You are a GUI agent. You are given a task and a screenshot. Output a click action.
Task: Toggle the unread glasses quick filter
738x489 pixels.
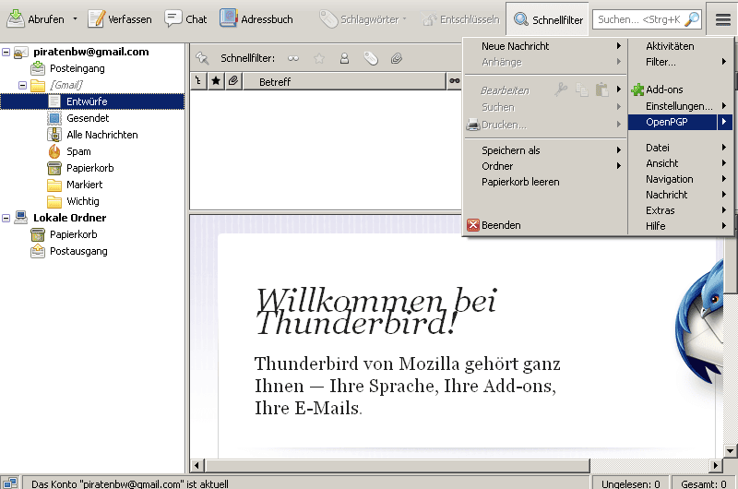pos(293,59)
